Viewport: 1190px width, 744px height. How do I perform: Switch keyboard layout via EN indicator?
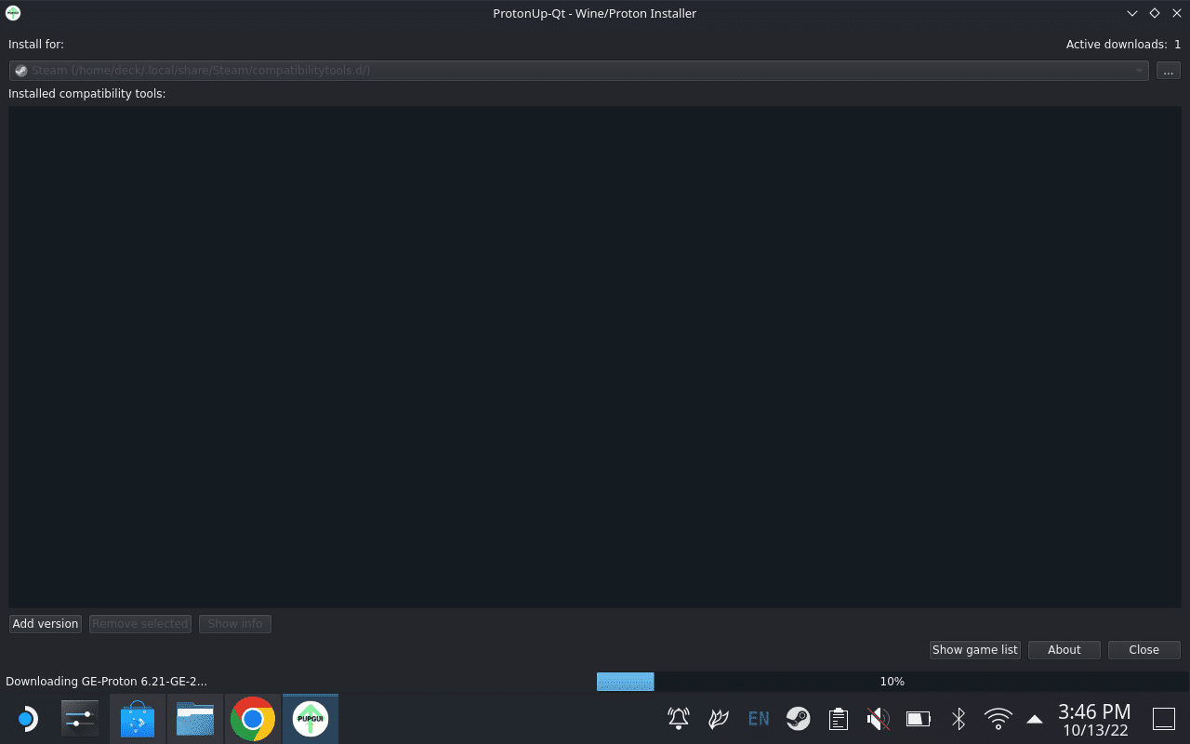click(759, 719)
